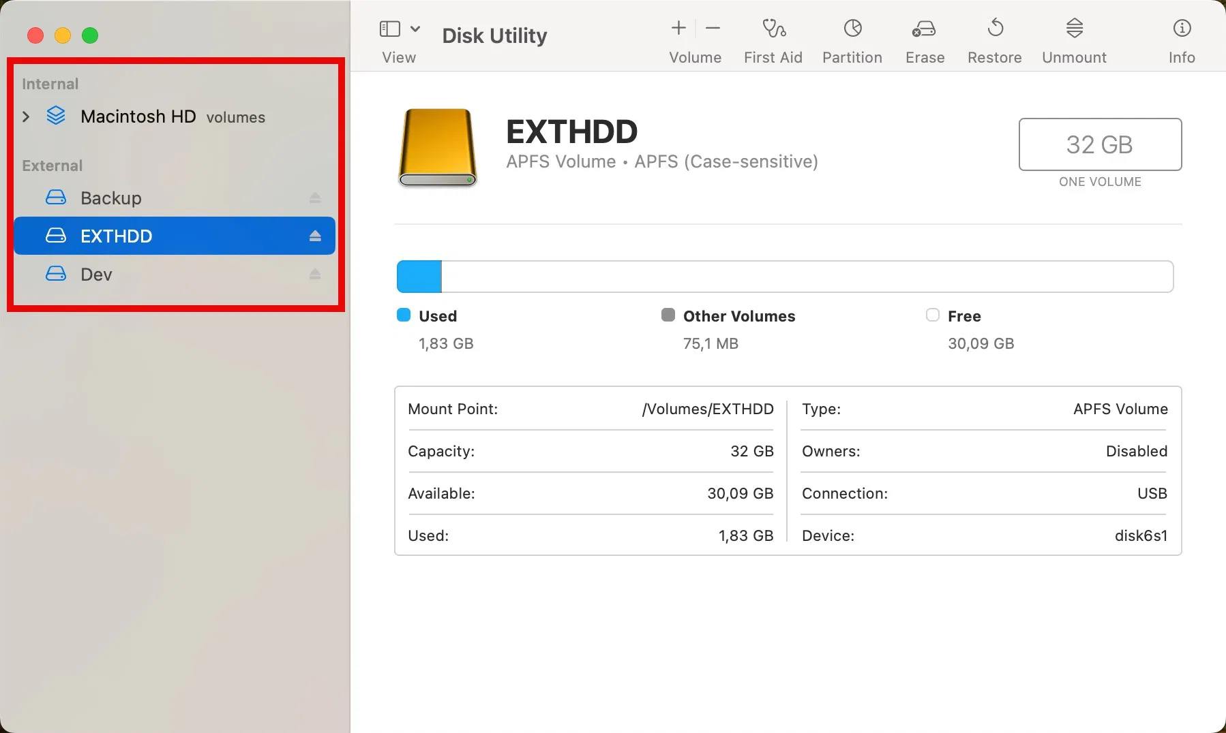This screenshot has height=733, width=1226.
Task: Open the Info panel for EXTHDD
Action: 1182,41
